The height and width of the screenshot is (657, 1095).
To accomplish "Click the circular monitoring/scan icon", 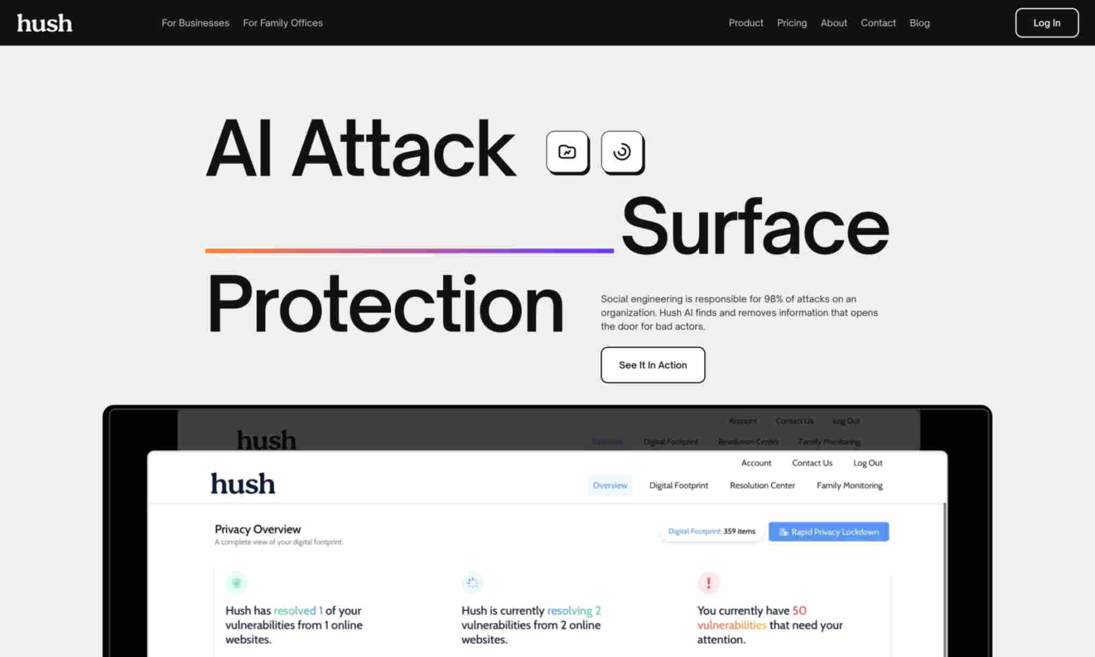I will 623,151.
